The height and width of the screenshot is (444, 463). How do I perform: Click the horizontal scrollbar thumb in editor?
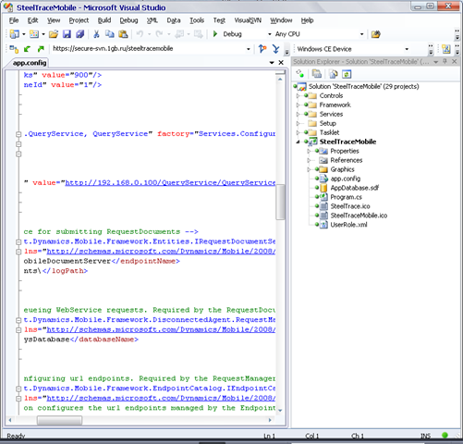click(x=59, y=420)
